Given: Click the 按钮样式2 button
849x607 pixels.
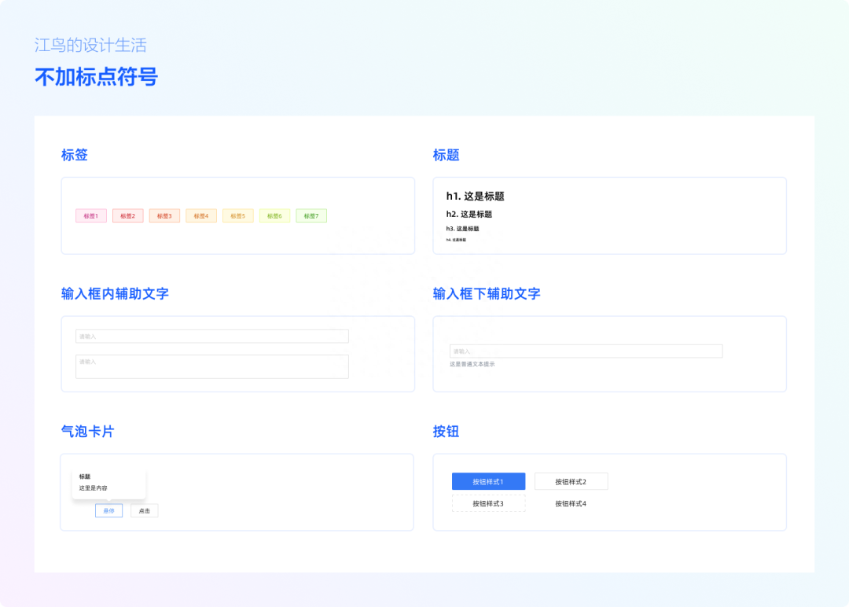Looking at the screenshot, I should click(572, 481).
